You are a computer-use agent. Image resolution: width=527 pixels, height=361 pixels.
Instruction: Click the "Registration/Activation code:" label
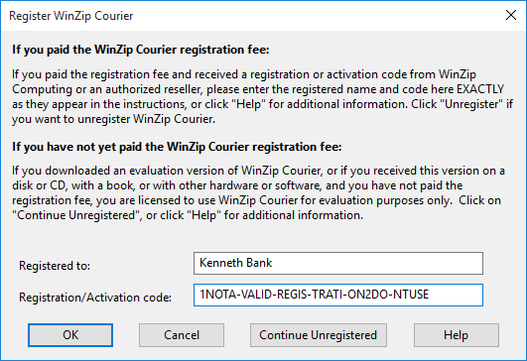(x=95, y=298)
